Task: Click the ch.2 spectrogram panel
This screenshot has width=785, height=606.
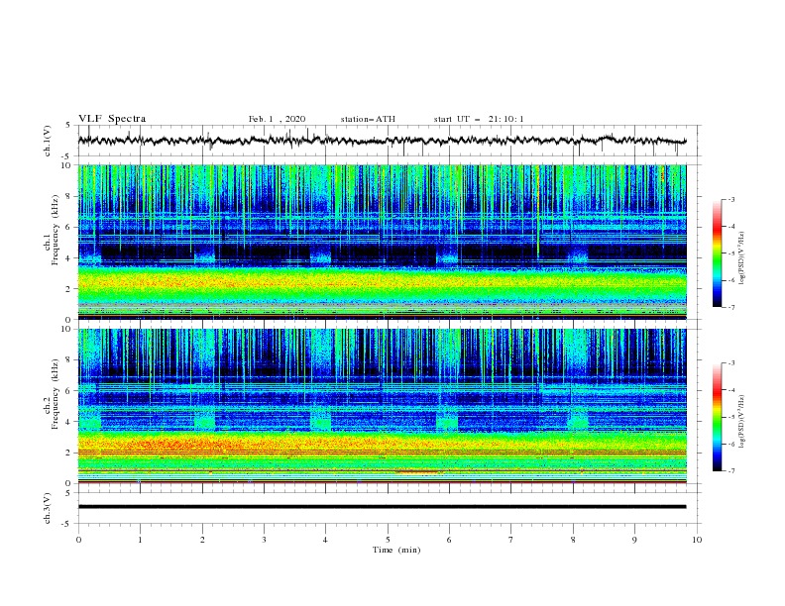Action: click(x=382, y=406)
